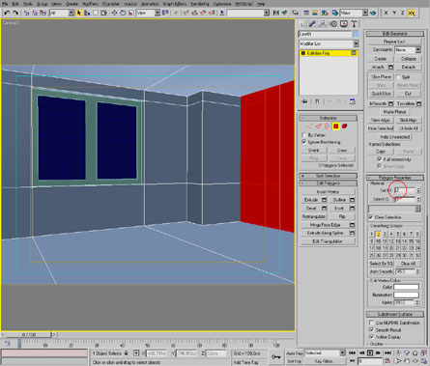430x366 pixels.
Task: Expand the Soft Selection rollout
Action: tap(328, 176)
